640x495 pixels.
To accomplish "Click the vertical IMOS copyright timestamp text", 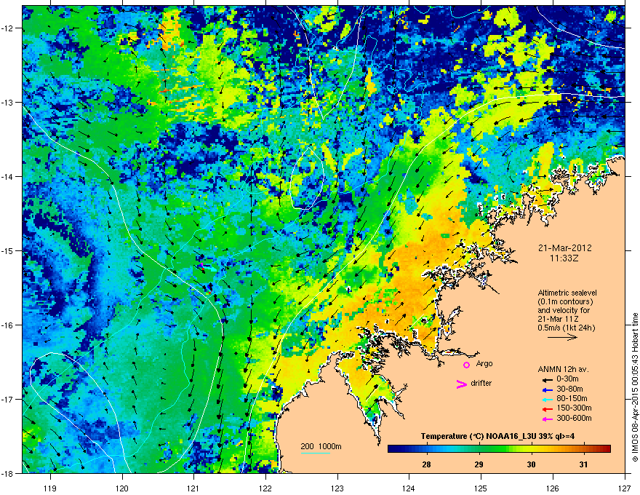I will pos(635,387).
